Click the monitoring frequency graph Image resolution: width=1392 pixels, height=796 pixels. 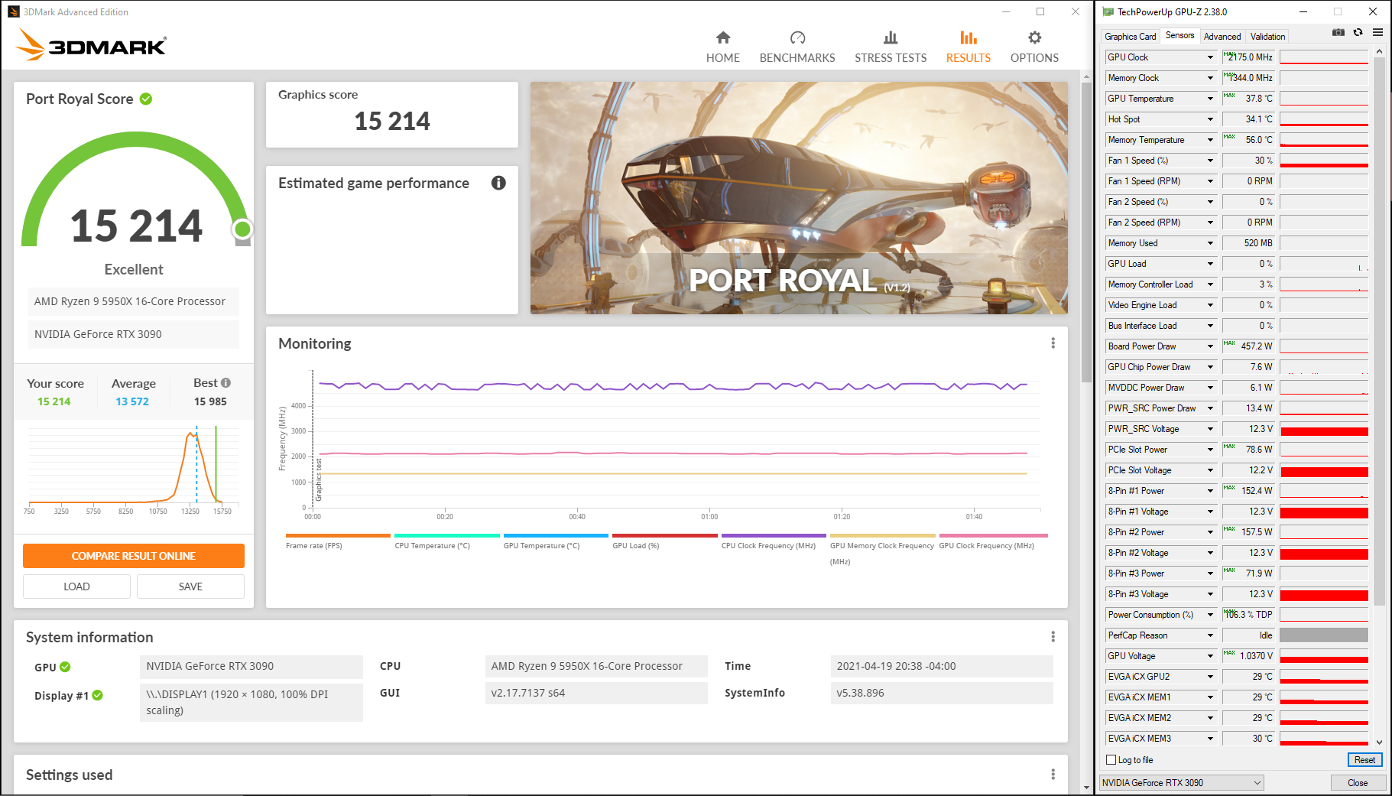coord(677,440)
